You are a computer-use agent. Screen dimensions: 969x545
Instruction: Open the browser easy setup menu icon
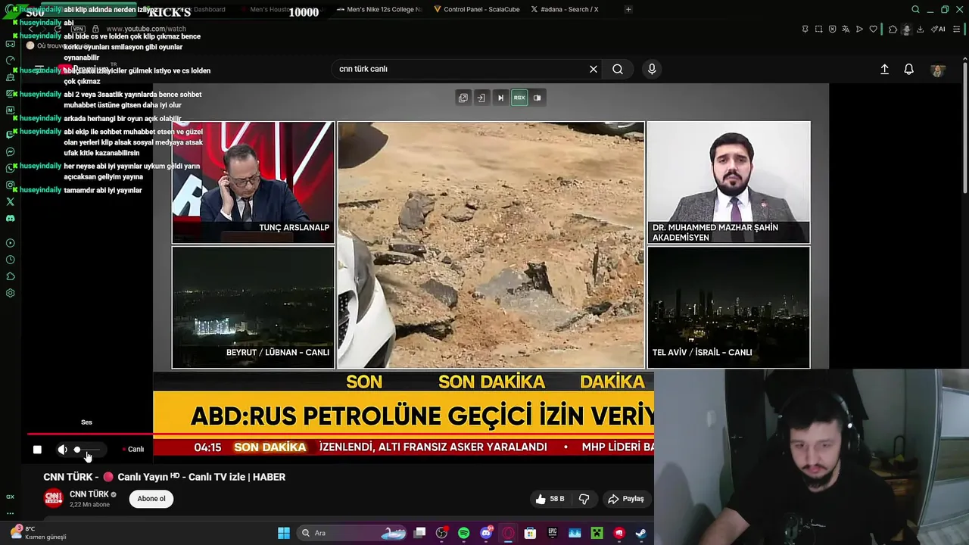click(957, 29)
